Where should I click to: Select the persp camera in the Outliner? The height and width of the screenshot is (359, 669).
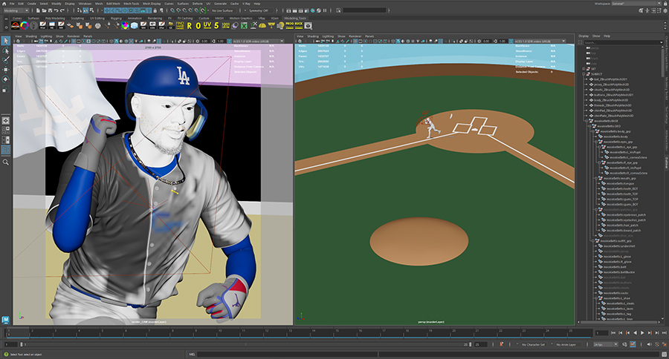tap(595, 48)
